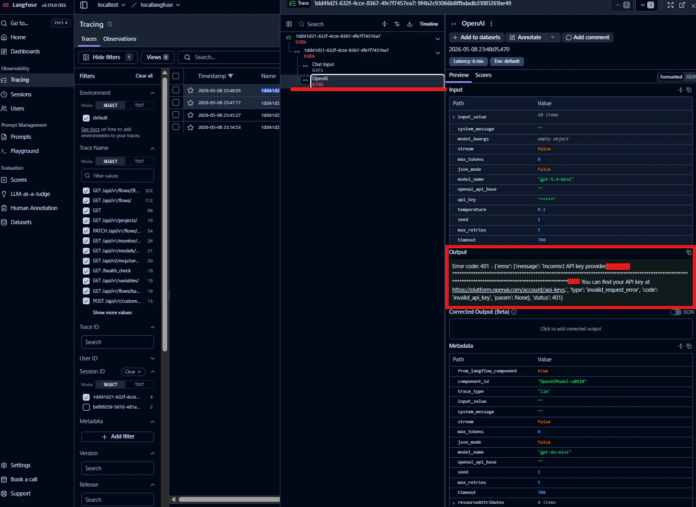The image size is (696, 507).
Task: Download the trace with the download icon
Action: pos(410,24)
